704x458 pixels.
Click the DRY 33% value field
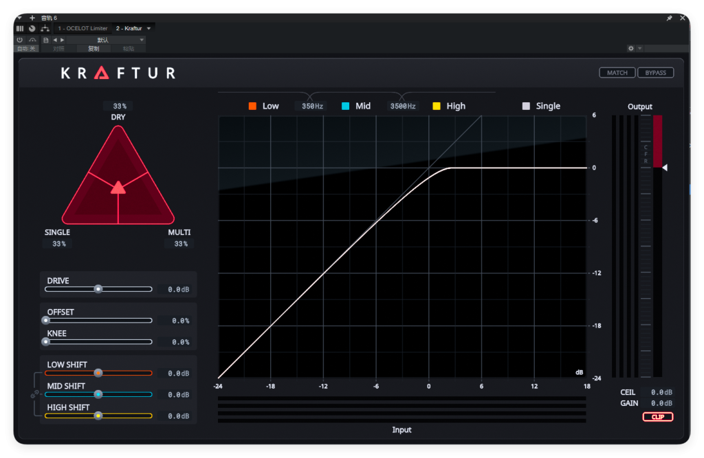(120, 106)
